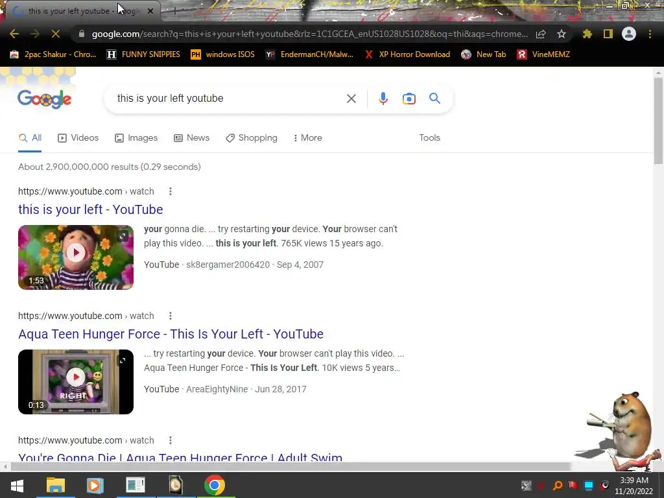Switch to the Videos tab

[x=78, y=137]
